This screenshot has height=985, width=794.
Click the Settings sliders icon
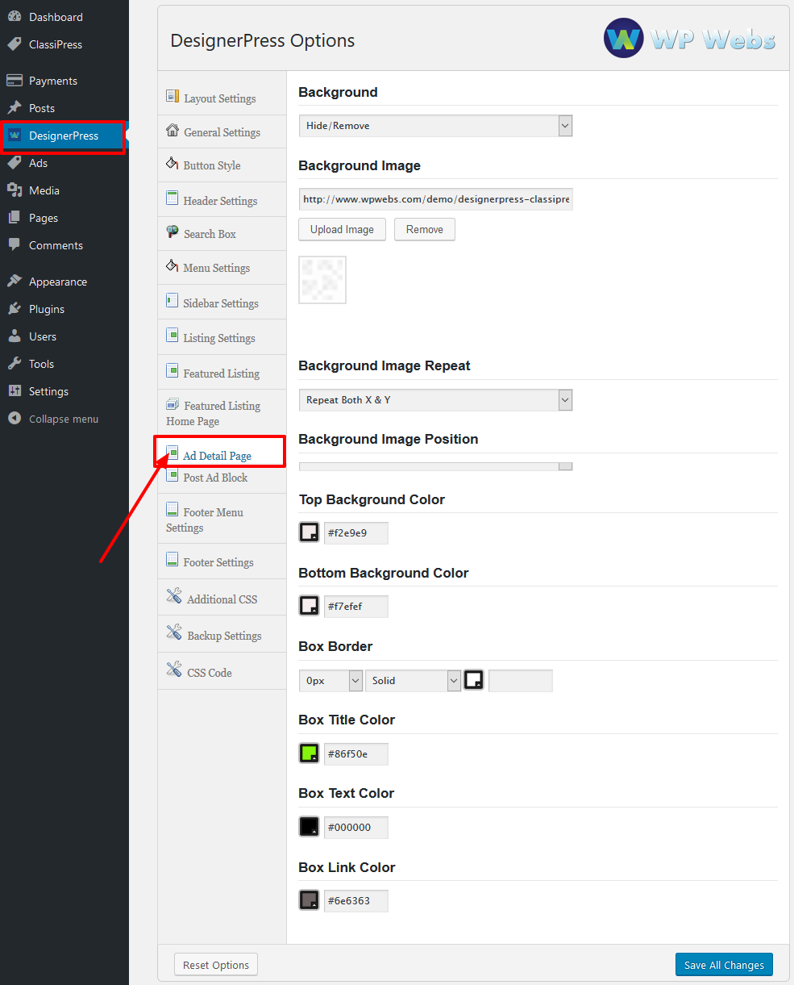[x=14, y=391]
